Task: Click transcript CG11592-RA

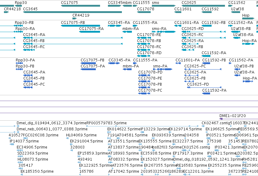Action: (x=206, y=56)
